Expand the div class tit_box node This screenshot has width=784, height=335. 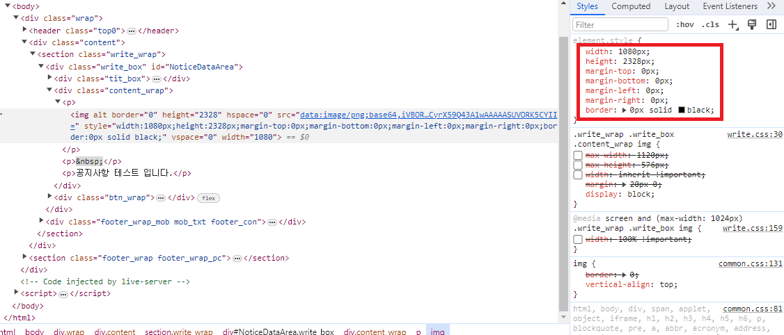(49, 79)
